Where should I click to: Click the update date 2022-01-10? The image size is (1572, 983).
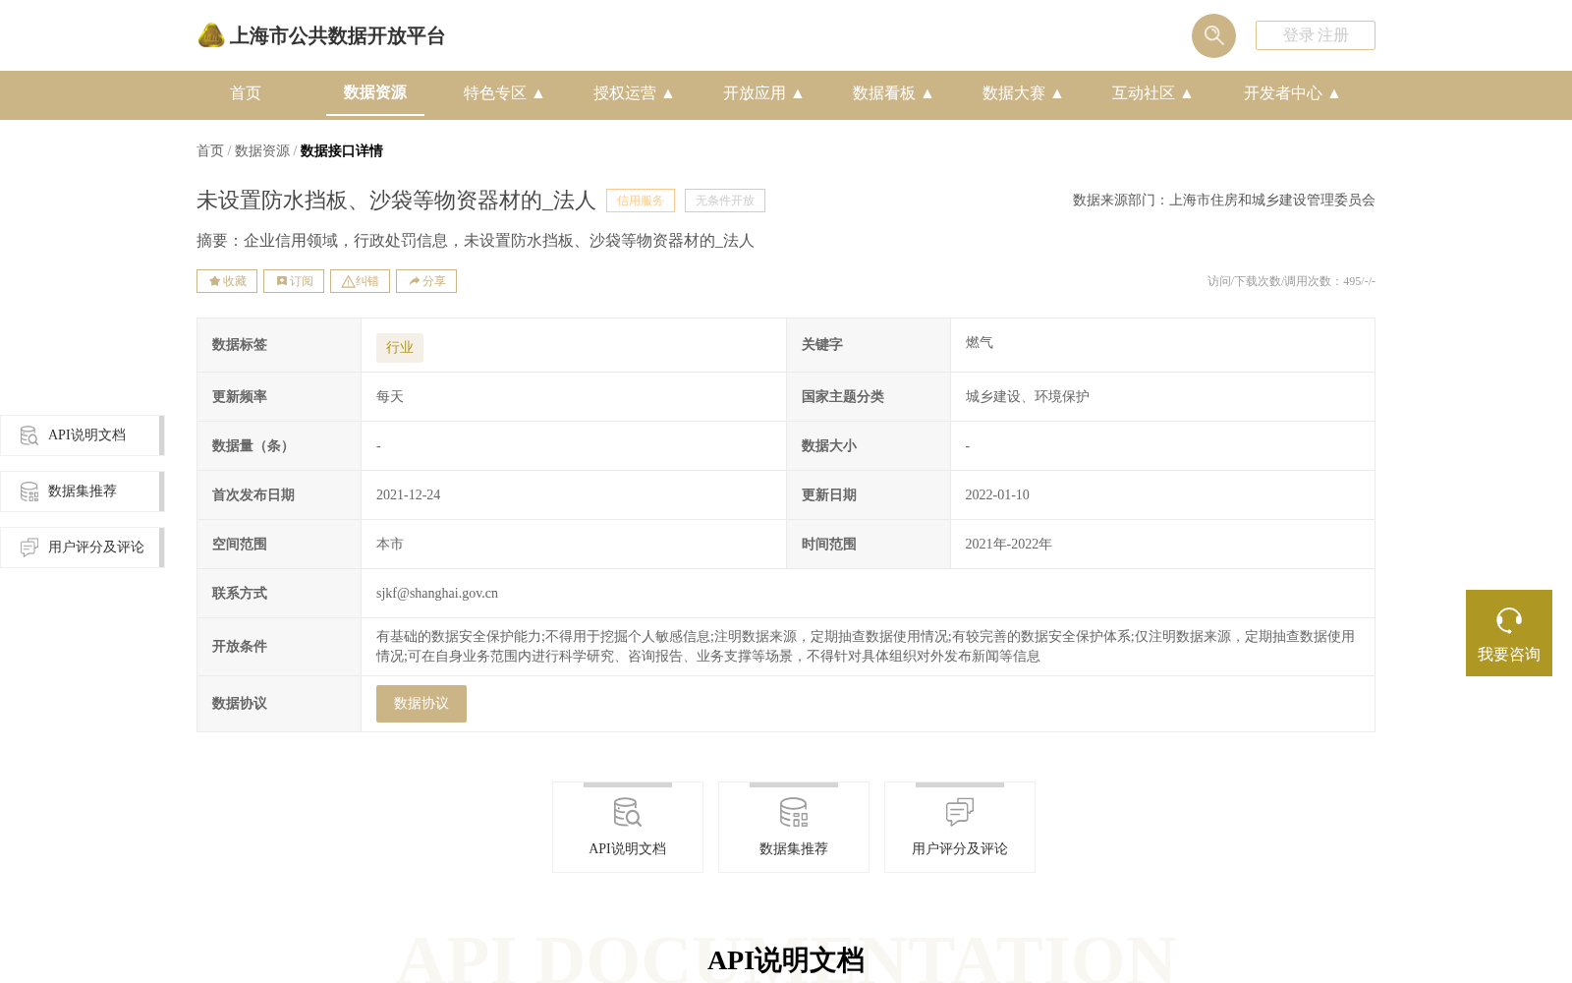pyautogui.click(x=997, y=495)
